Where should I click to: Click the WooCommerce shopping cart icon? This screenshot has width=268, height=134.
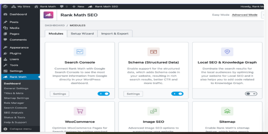pyautogui.click(x=80, y=111)
